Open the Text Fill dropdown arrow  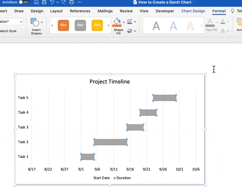(x=217, y=22)
